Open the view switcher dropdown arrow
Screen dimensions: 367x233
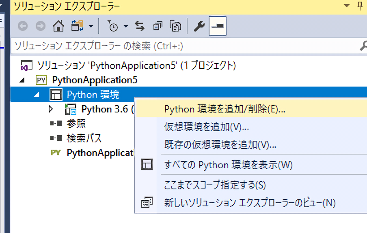[x=91, y=27]
